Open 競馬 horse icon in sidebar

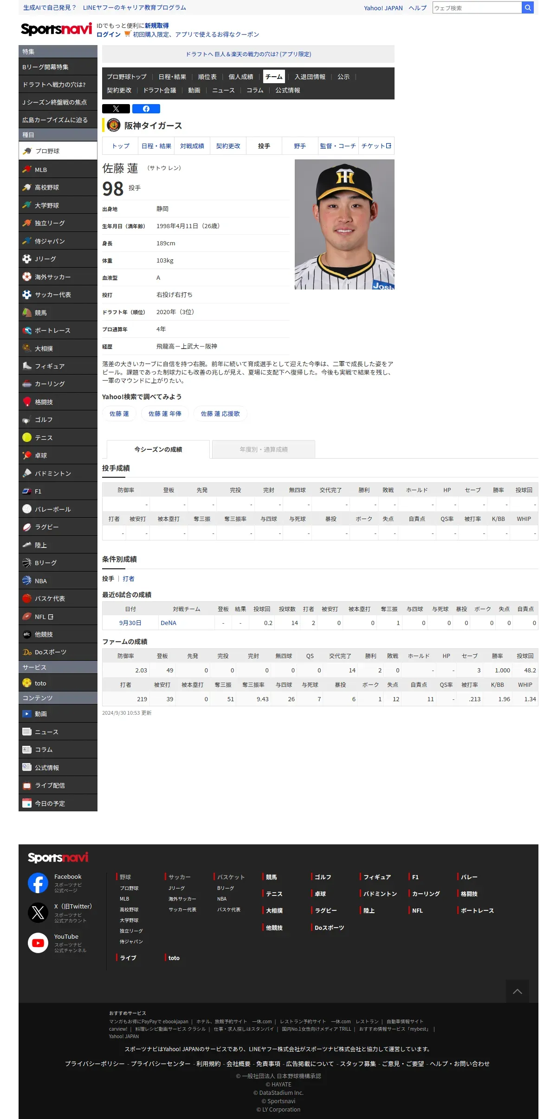[x=27, y=313]
